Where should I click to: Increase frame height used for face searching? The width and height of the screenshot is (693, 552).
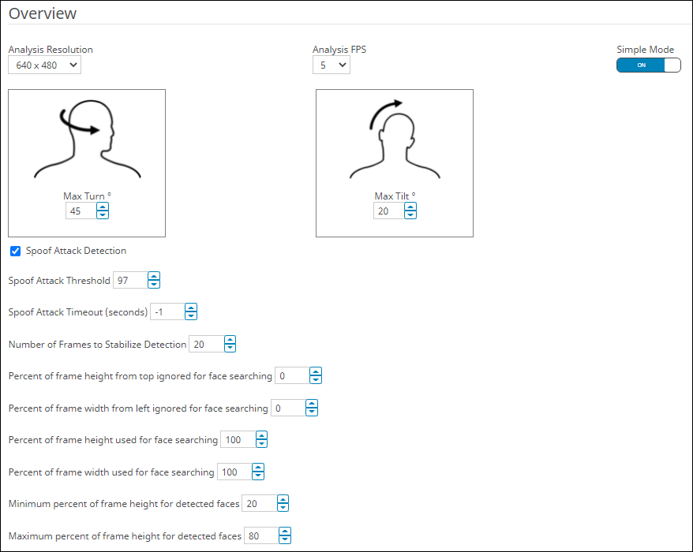[261, 435]
